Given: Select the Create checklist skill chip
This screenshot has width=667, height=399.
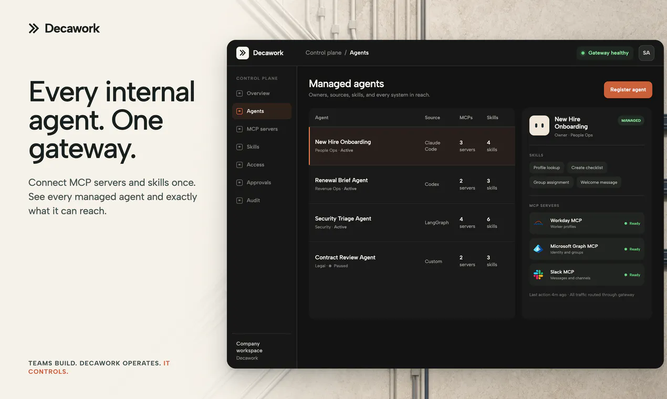Looking at the screenshot, I should pyautogui.click(x=587, y=167).
